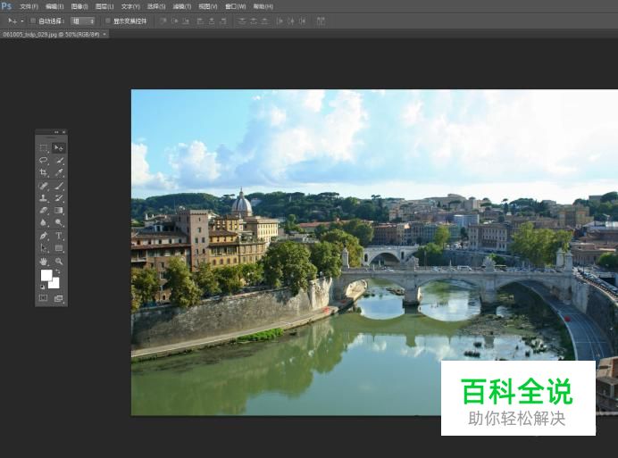Change screen mode in toolbox
The image size is (618, 458).
tap(59, 298)
